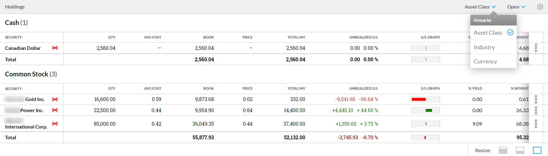Image resolution: width=548 pixels, height=156 pixels.
Task: Click the Canadian flag beside International Corp.
Action: 55,123
